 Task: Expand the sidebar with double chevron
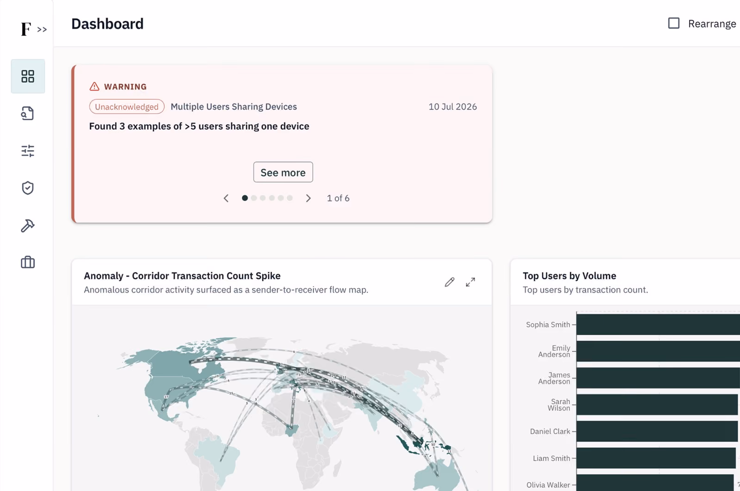click(x=42, y=30)
